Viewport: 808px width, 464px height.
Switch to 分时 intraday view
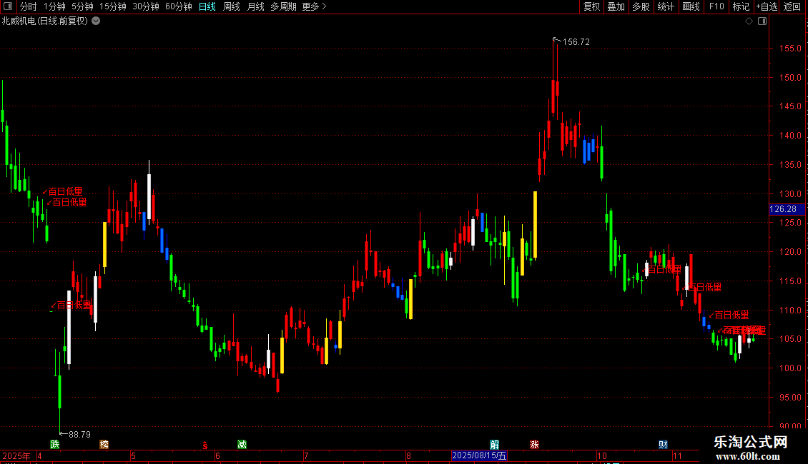tap(29, 6)
